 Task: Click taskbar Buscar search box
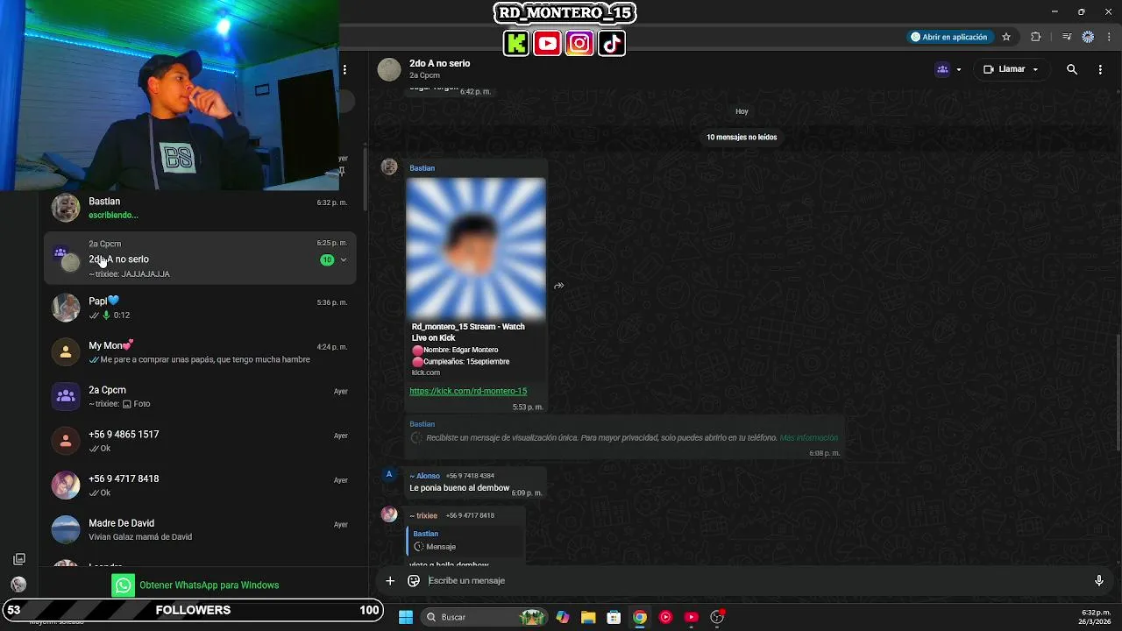coord(483,617)
